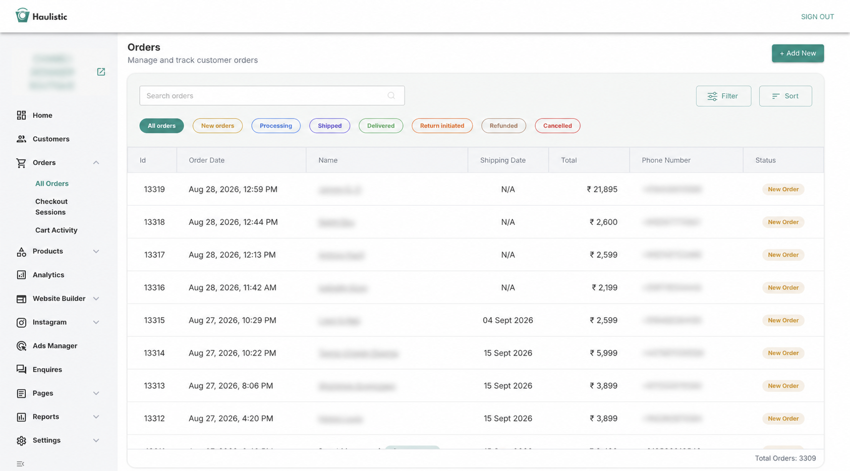Expand the Settings submenu chevron
850x471 pixels.
point(96,440)
